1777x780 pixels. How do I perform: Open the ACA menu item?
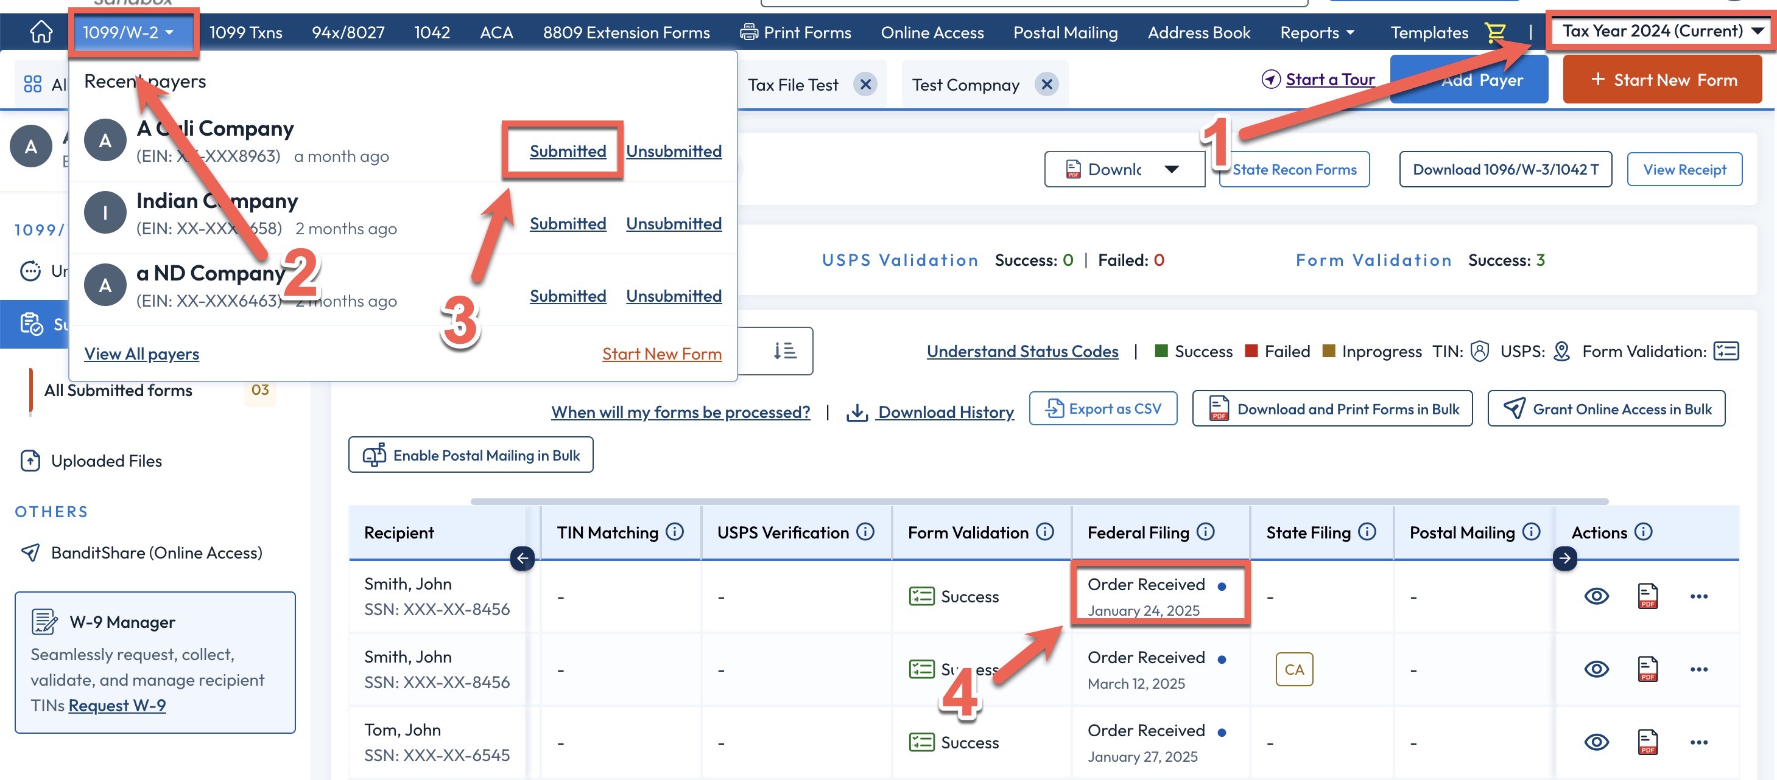(496, 32)
